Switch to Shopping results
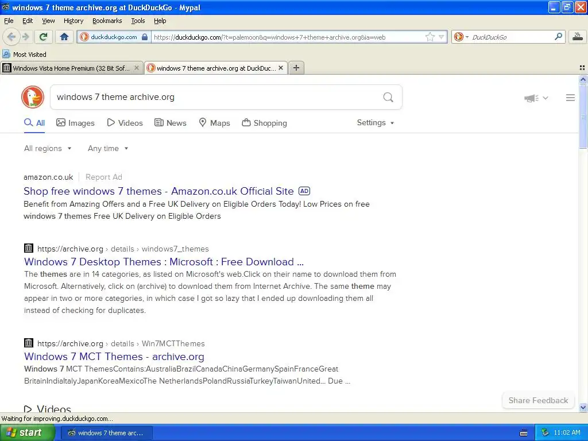This screenshot has height=441, width=588. pyautogui.click(x=264, y=123)
